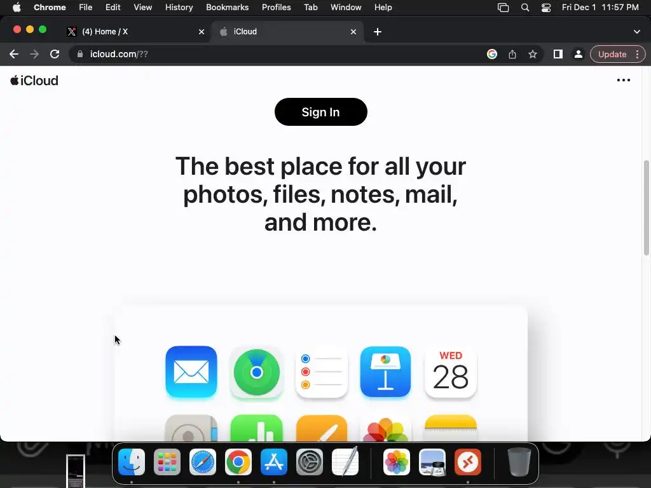Open Launchpad from the Dock
The image size is (651, 488).
pos(167,462)
